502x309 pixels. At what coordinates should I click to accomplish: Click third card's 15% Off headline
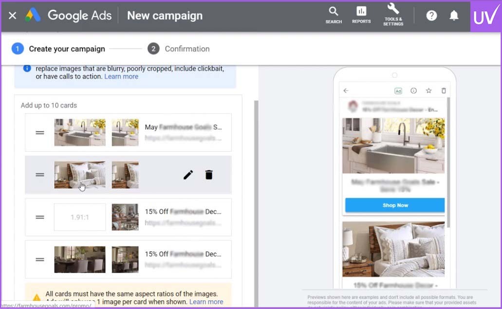coord(183,212)
